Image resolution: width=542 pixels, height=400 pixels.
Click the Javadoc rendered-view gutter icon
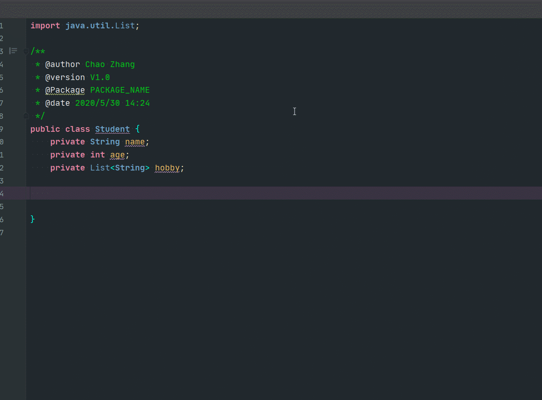click(x=13, y=51)
